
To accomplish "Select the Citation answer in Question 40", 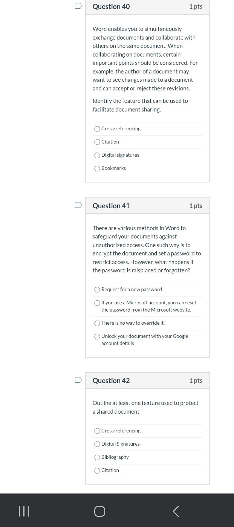I will coord(97,142).
